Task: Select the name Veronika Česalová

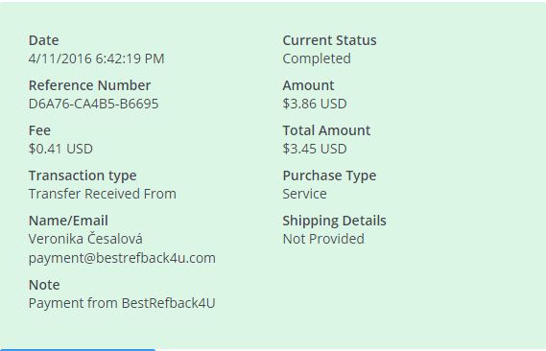Action: point(85,239)
